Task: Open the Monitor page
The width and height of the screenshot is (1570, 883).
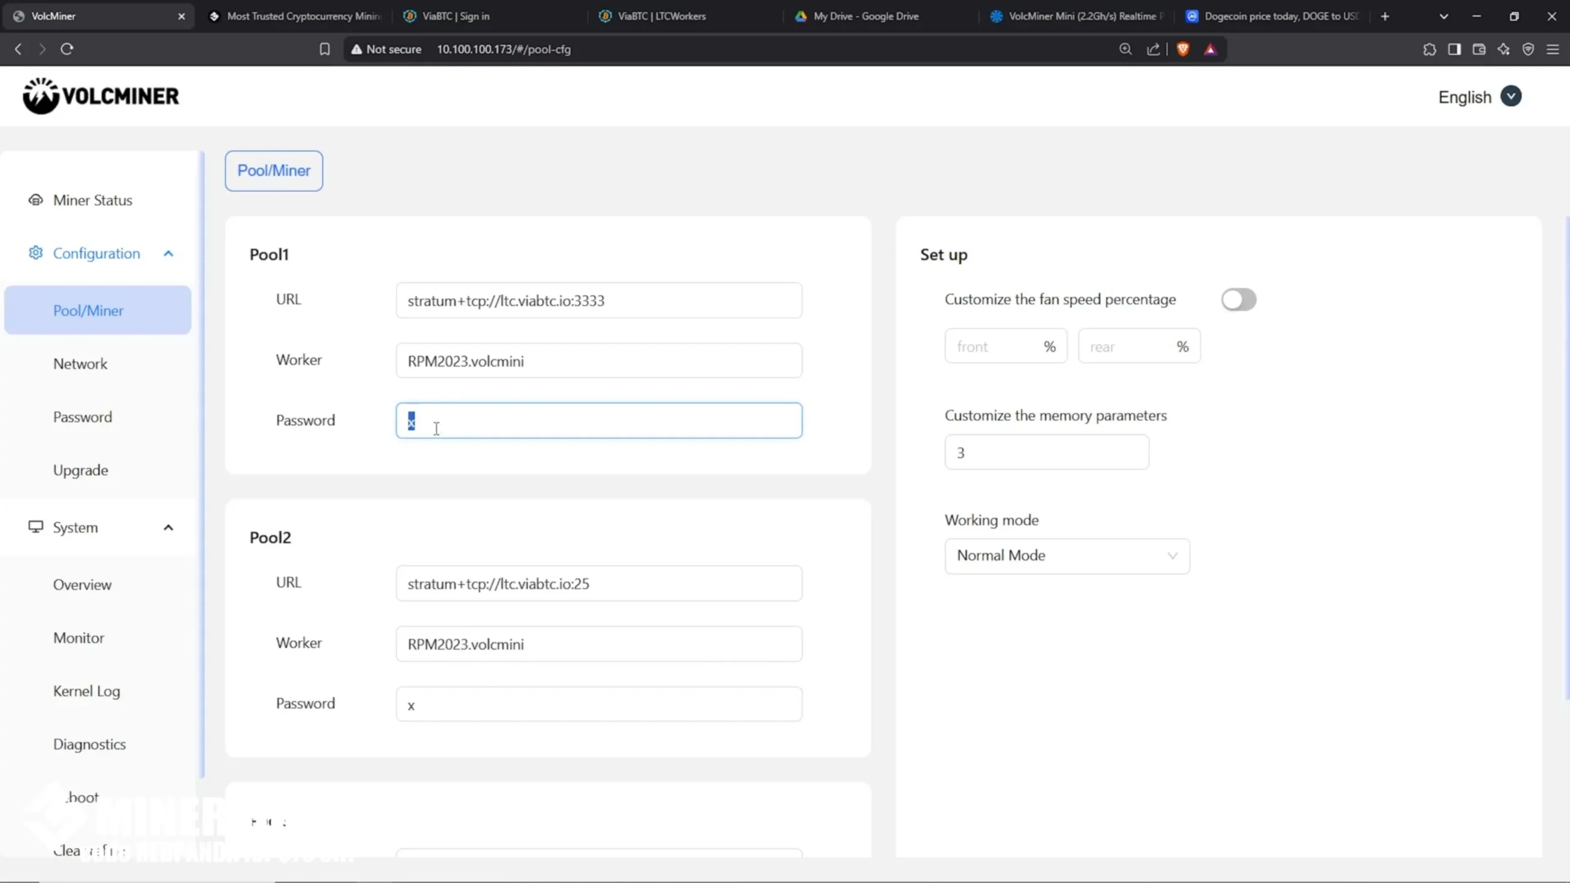Action: coord(78,638)
